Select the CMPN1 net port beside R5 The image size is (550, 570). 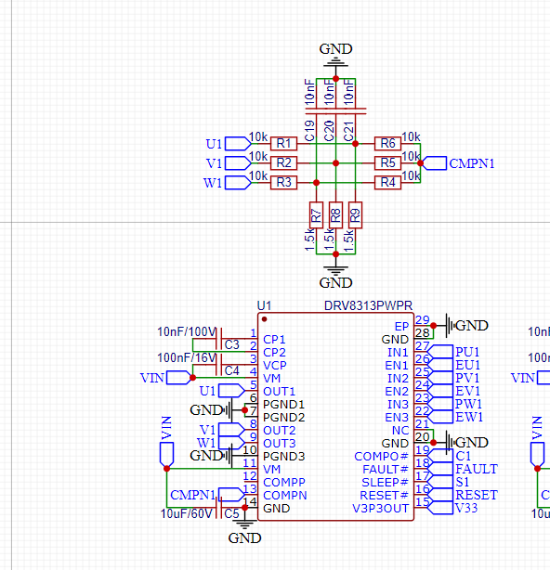(435, 163)
